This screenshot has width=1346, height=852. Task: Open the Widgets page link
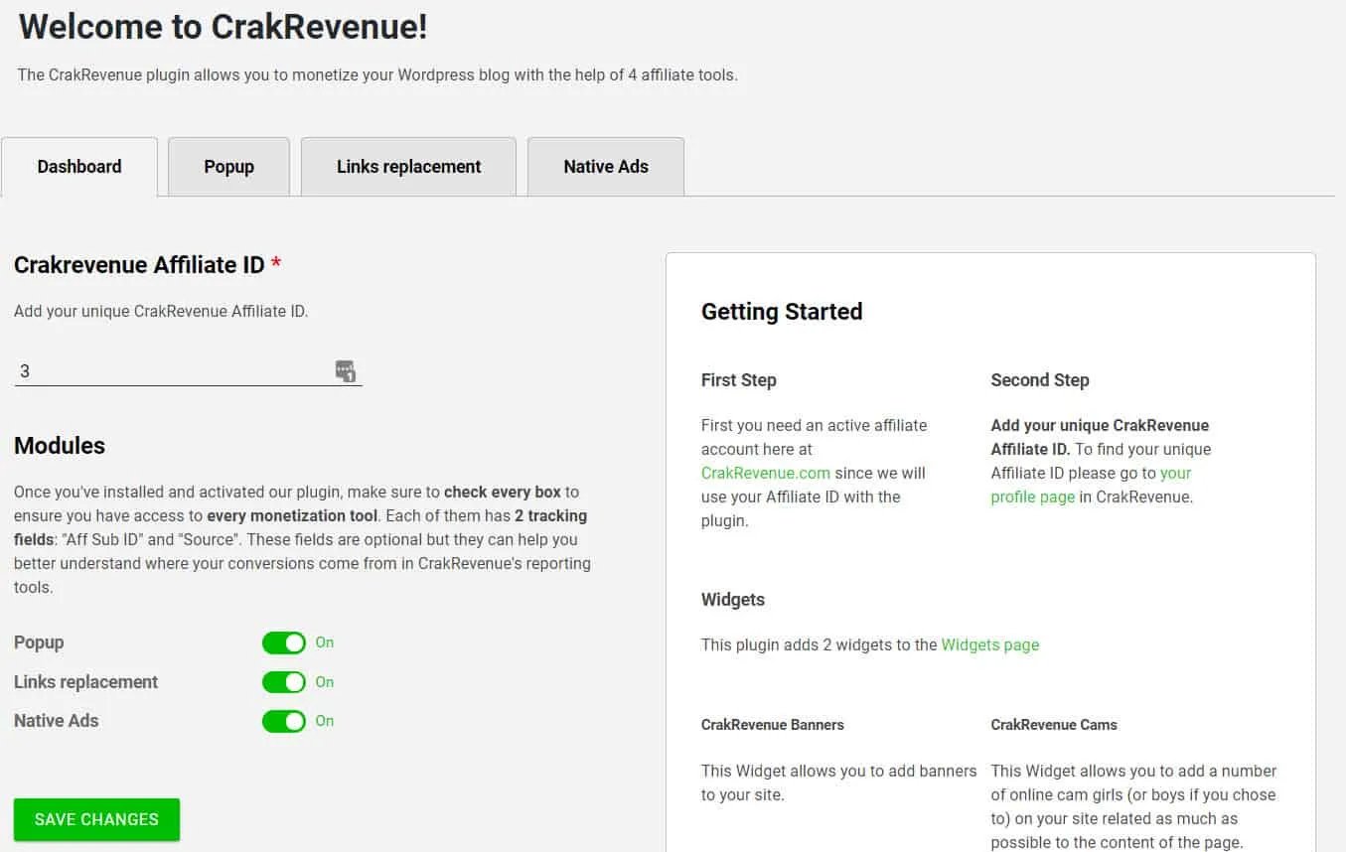(989, 644)
